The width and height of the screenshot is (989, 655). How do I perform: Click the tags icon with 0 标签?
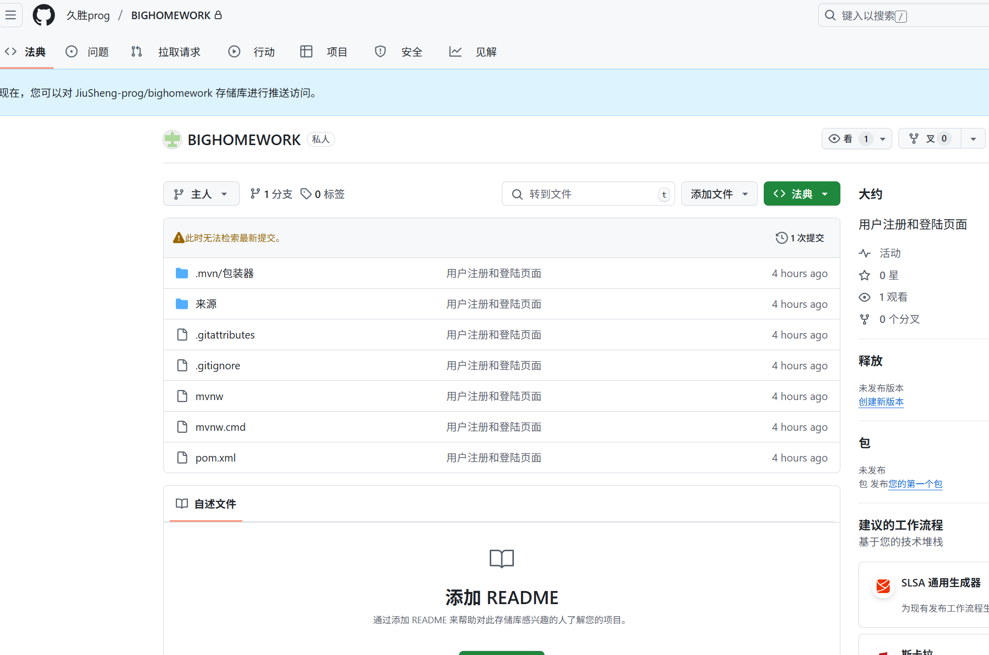(x=306, y=194)
